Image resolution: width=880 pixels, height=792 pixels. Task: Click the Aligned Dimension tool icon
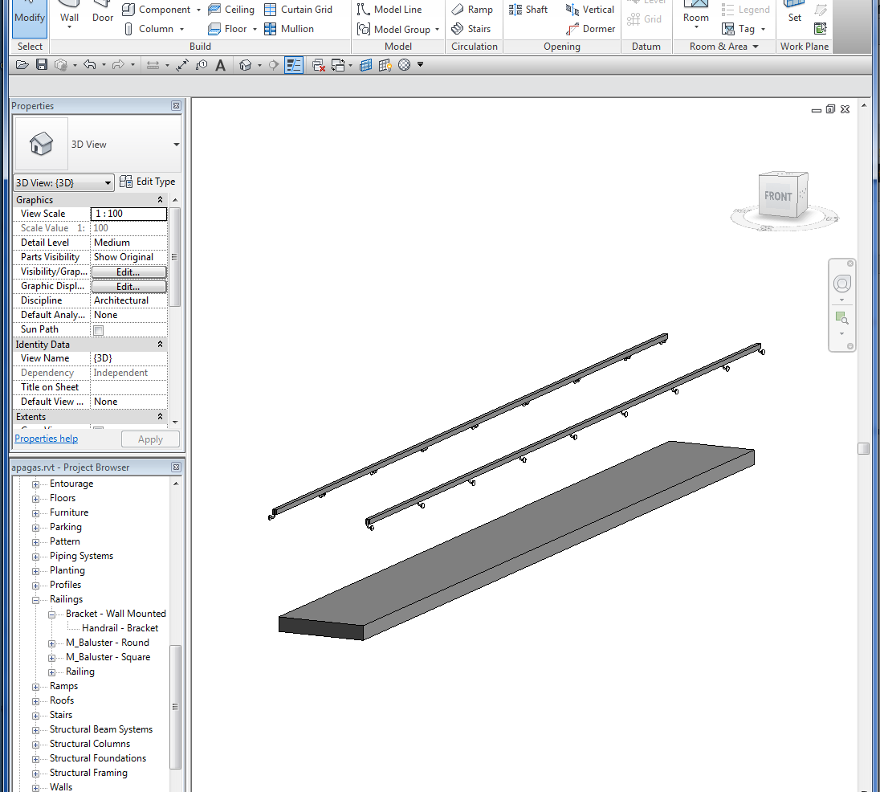click(x=182, y=65)
